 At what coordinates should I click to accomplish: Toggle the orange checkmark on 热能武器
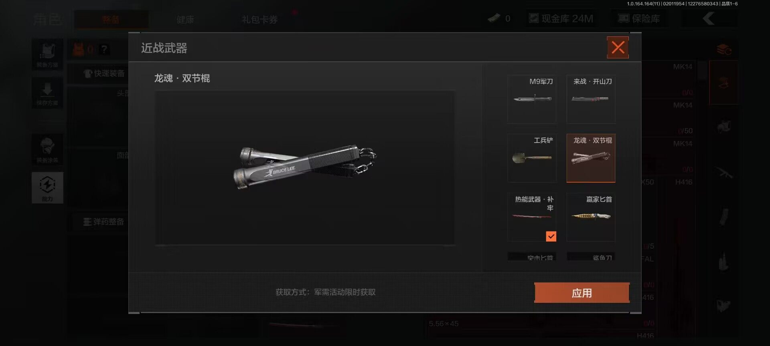551,236
